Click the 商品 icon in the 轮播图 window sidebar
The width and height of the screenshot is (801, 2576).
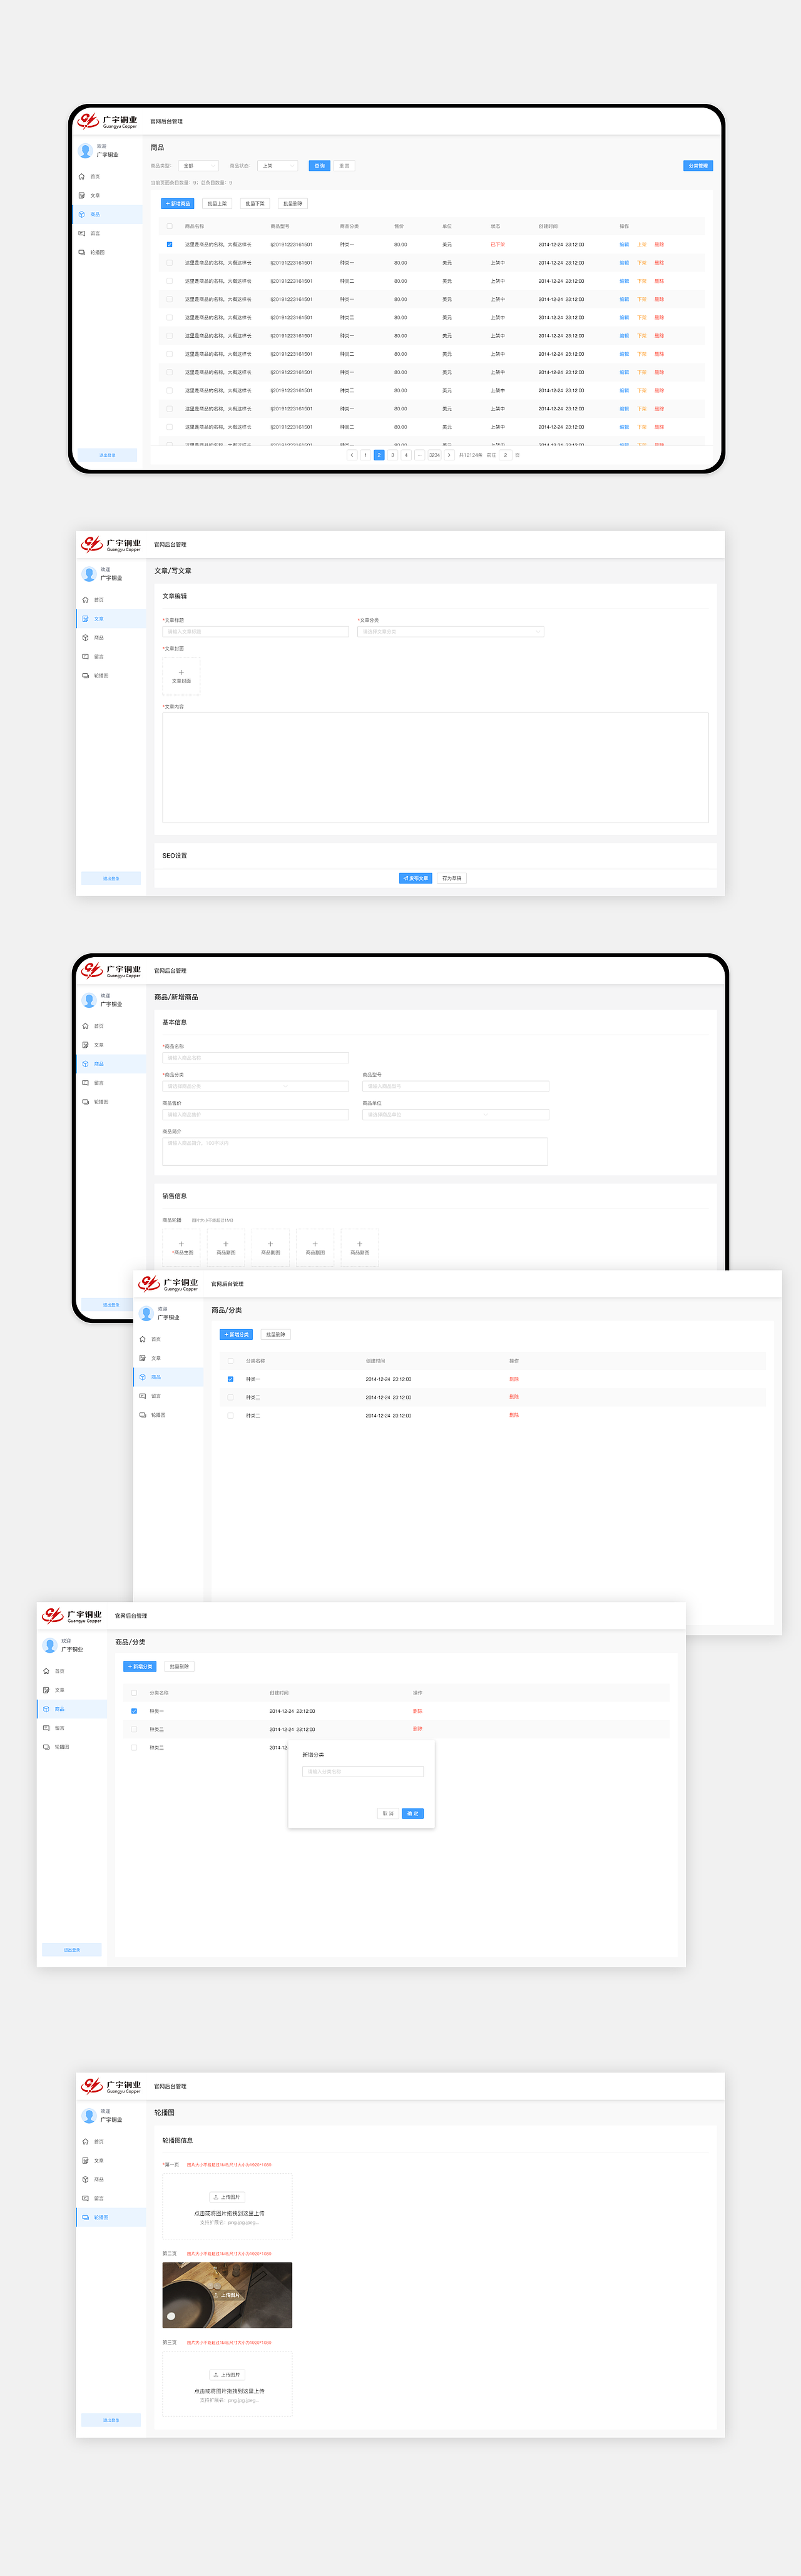tap(85, 2180)
